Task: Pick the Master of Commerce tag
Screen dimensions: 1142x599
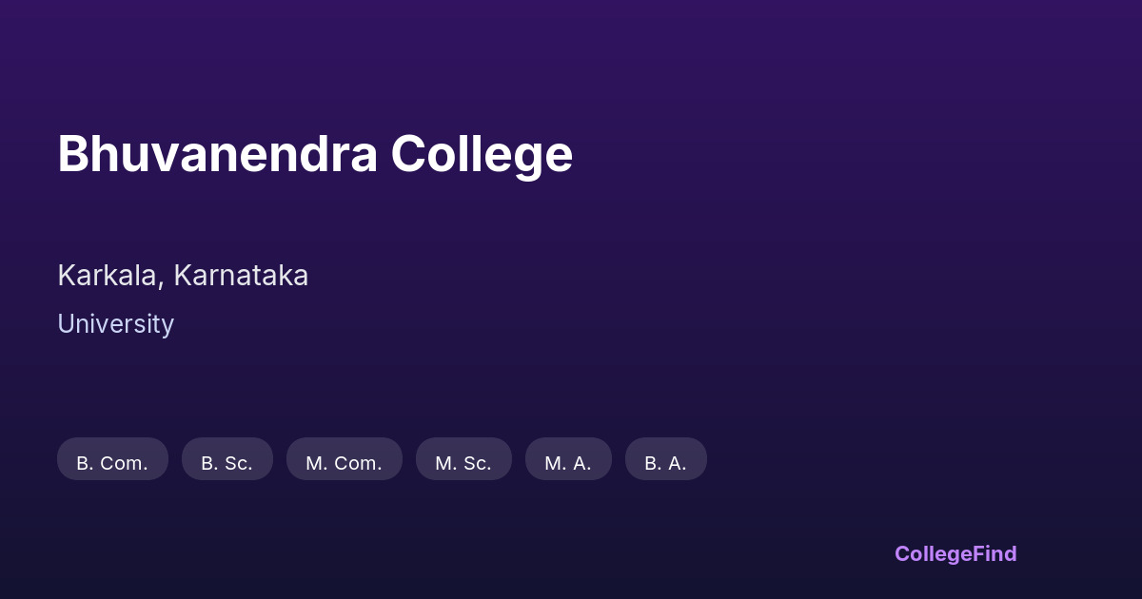Action: (x=344, y=460)
